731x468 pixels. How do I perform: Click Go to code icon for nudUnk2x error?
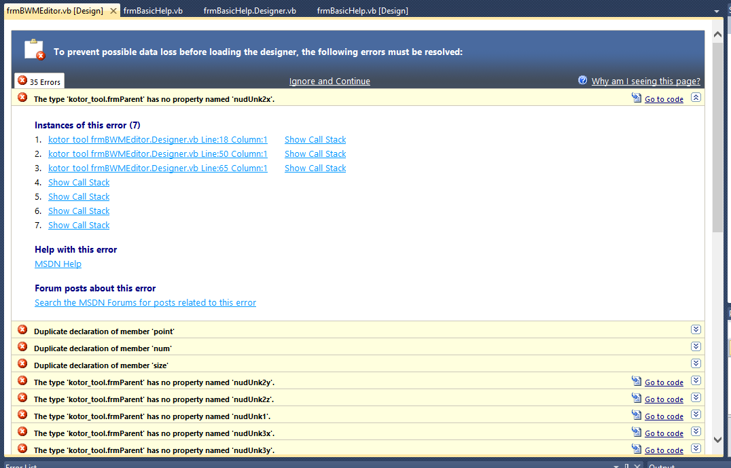[x=636, y=98]
